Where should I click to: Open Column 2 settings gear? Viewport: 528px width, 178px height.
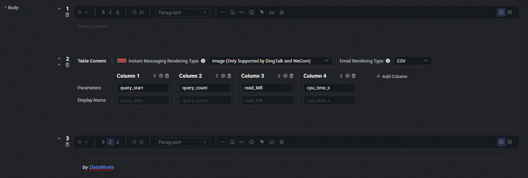223,76
